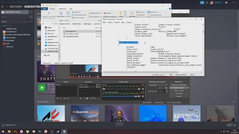Viewport: 239px width, 134px height.
Task: Click Notepad vertical scrollbar thumb
Action: pos(203,31)
